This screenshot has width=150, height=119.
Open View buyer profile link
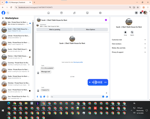(78, 62)
